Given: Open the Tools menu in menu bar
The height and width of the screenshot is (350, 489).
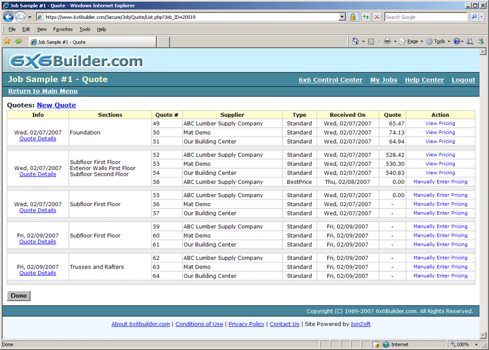Looking at the screenshot, I should 84,29.
